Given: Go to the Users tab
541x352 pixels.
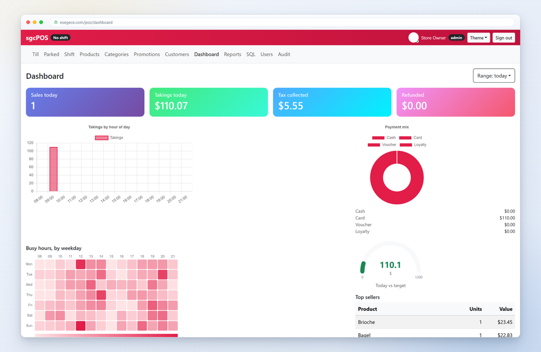Looking at the screenshot, I should point(267,54).
